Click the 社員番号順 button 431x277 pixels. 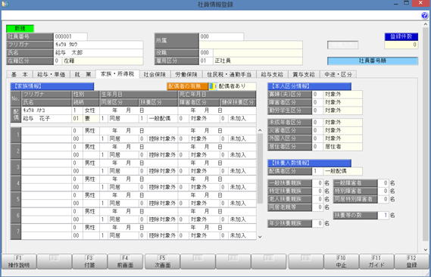point(373,61)
